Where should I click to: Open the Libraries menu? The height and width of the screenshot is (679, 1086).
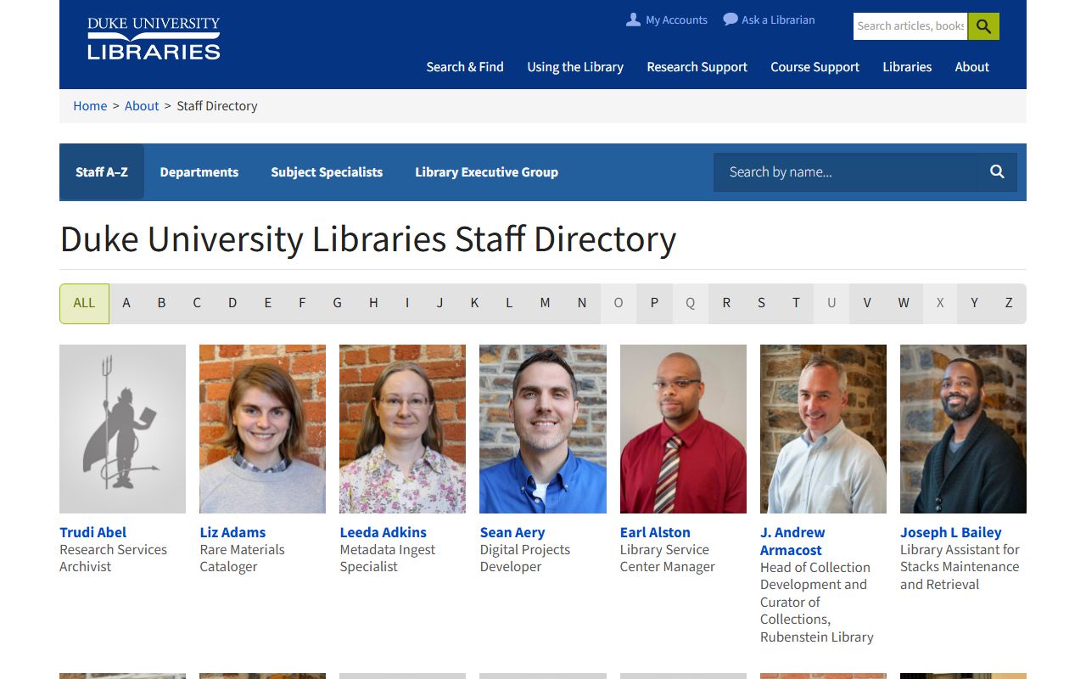[x=907, y=67]
